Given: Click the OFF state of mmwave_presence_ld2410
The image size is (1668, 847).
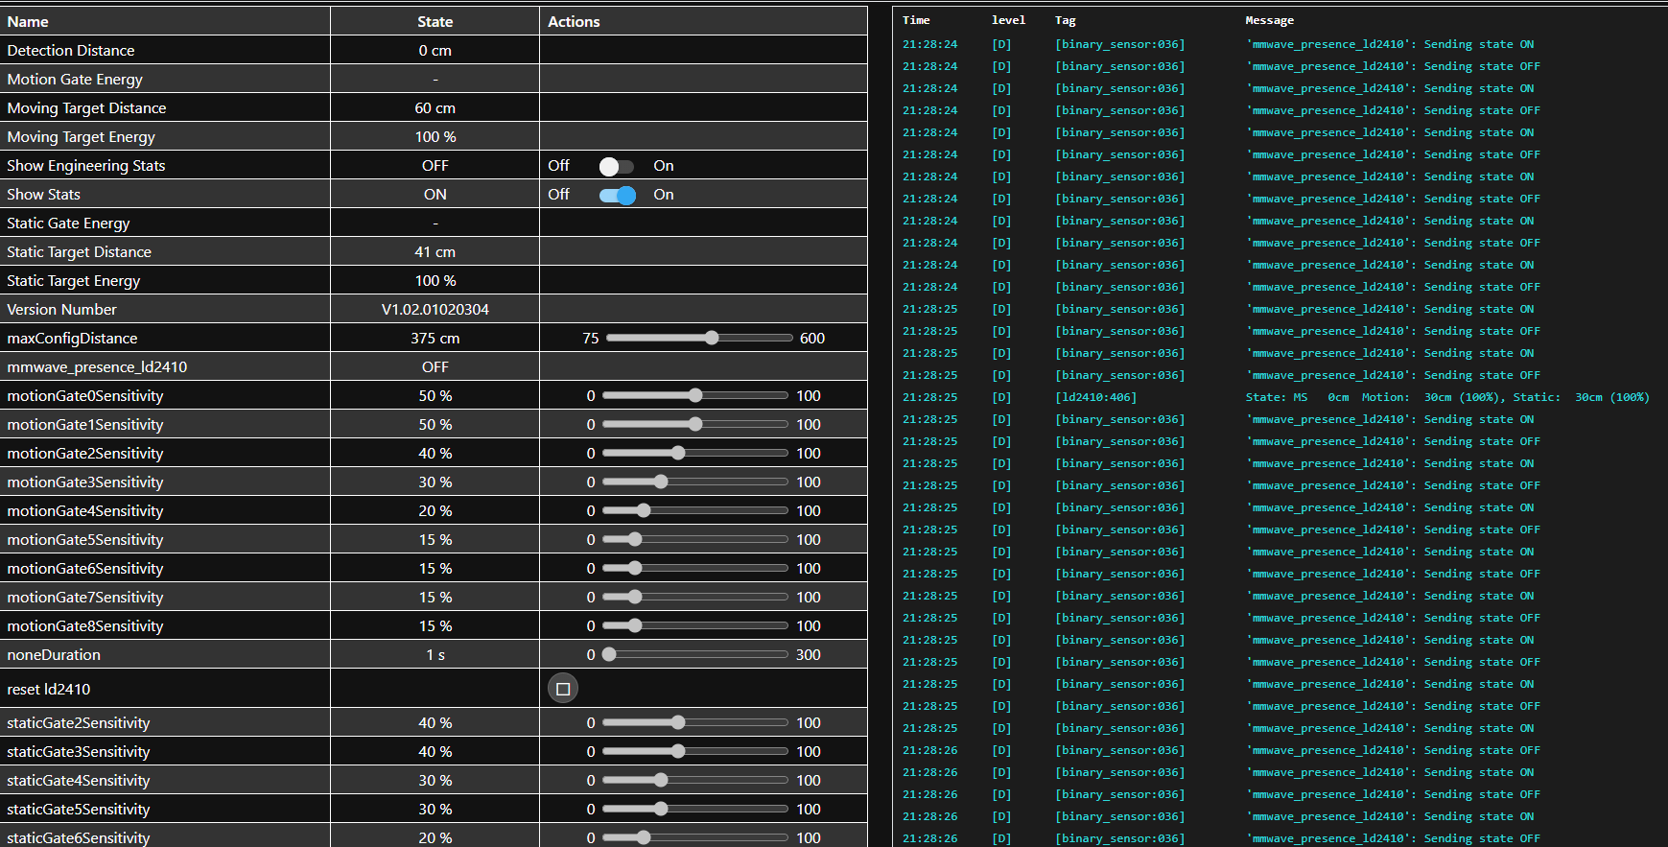Looking at the screenshot, I should click(x=435, y=366).
